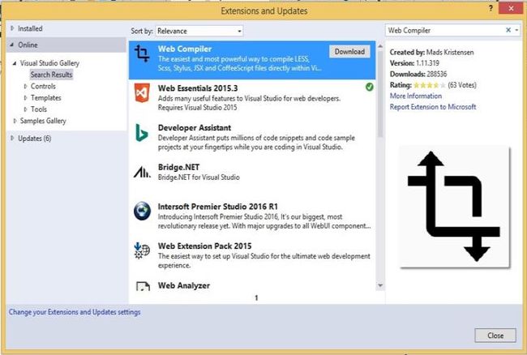Open Change your Extensions and Updates settings
This screenshot has height=355, width=527.
pos(75,312)
